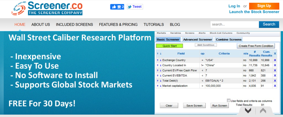Move Current EV/EBITDA row up

[158, 75]
